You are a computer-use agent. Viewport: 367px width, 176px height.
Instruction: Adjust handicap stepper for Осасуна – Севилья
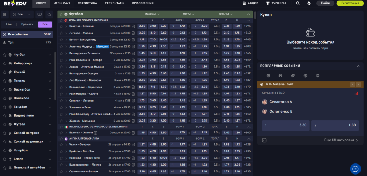point(189,26)
